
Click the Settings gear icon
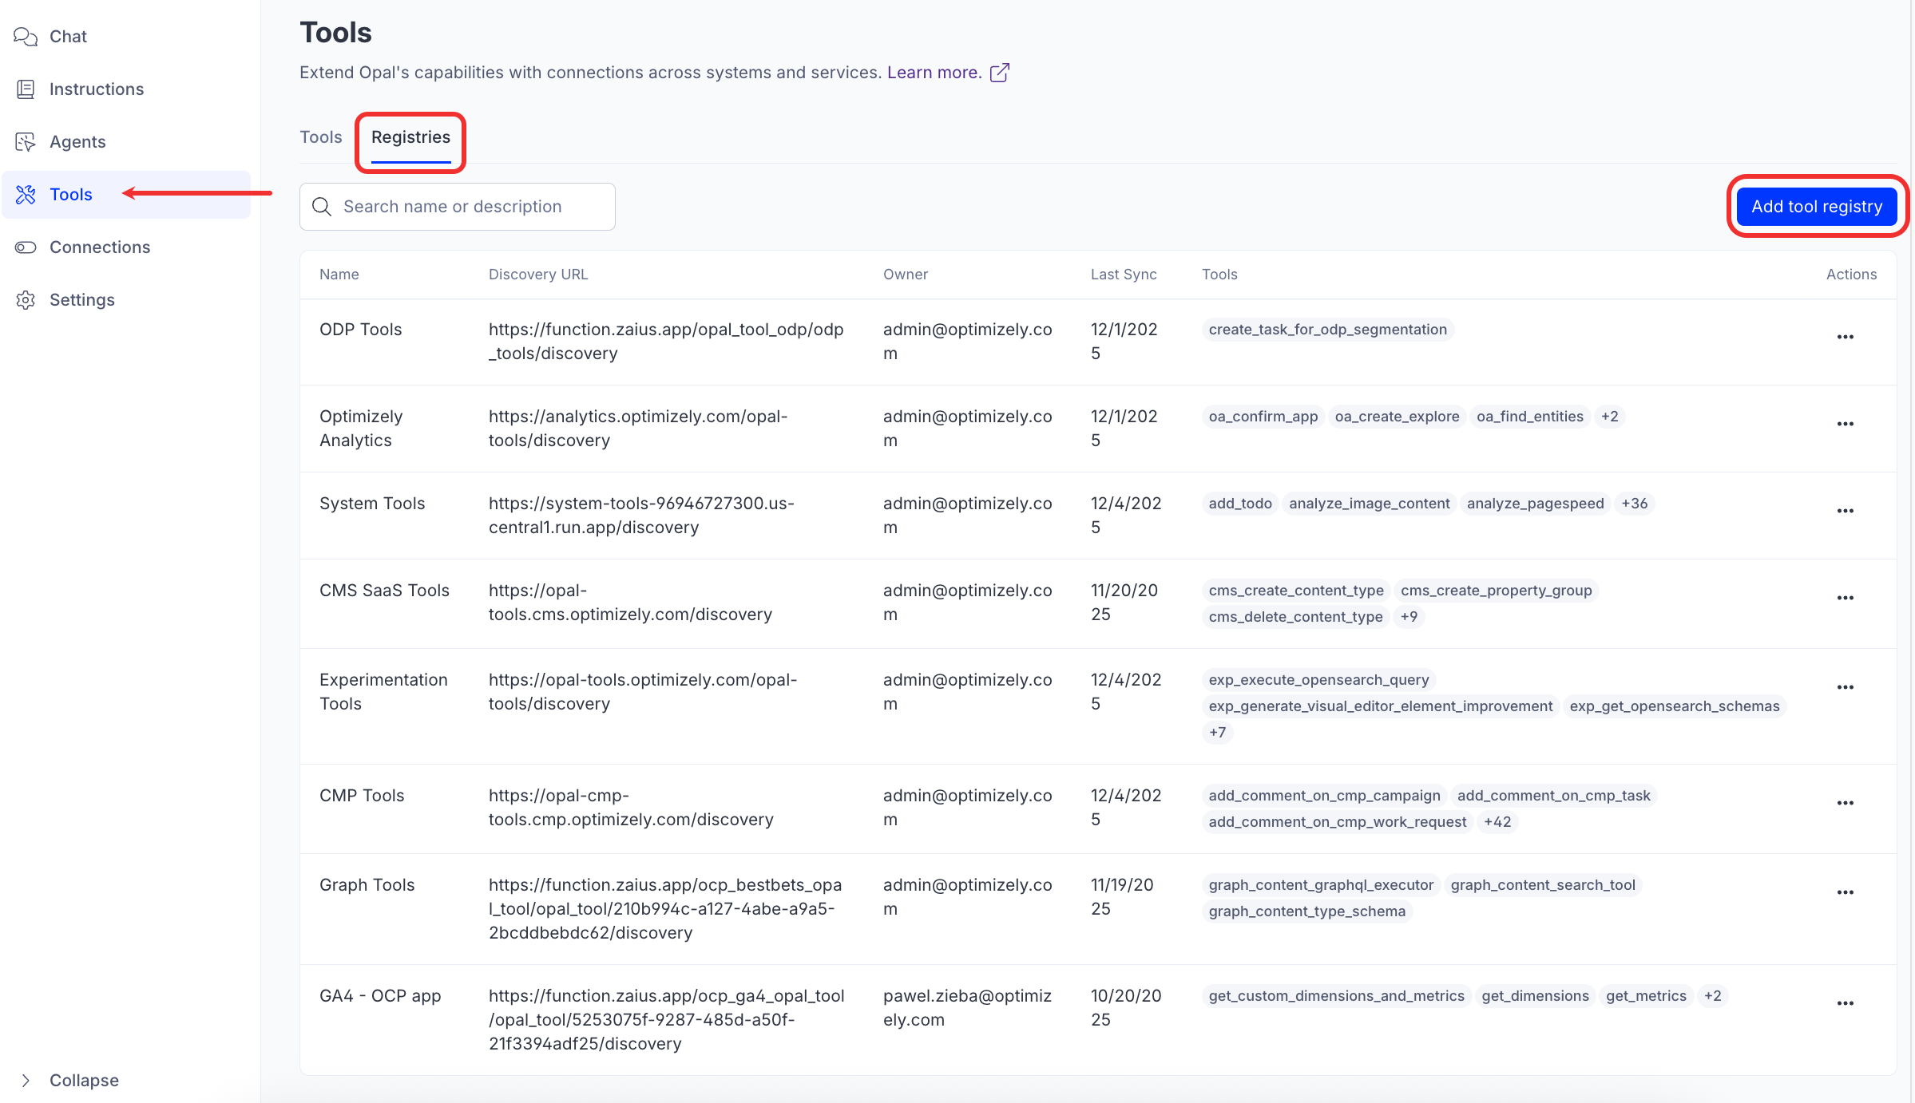point(26,300)
